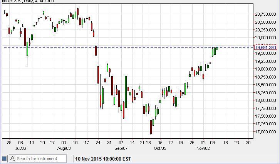Screen dimensions: 280x164
Task: Click the magnifying glass search icon
Action: [x=12, y=159]
